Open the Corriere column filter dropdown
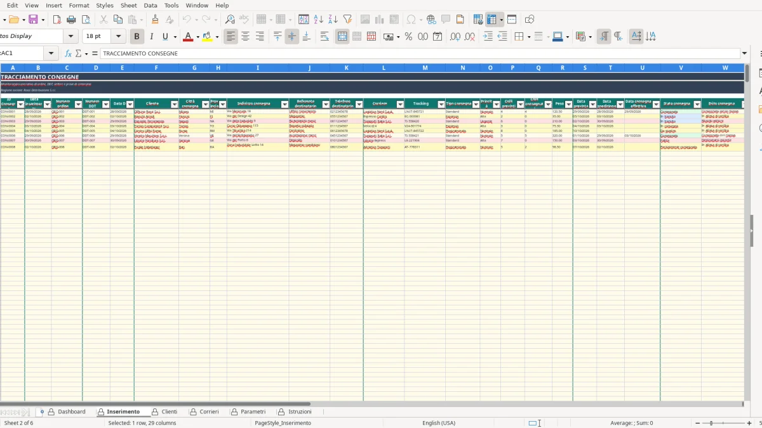This screenshot has width=762, height=428. coord(400,104)
